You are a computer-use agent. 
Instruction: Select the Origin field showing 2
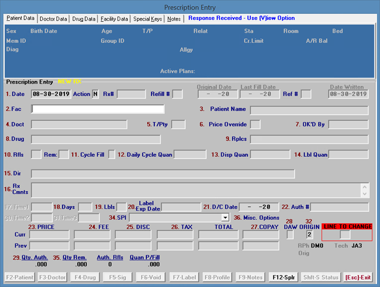click(x=310, y=235)
